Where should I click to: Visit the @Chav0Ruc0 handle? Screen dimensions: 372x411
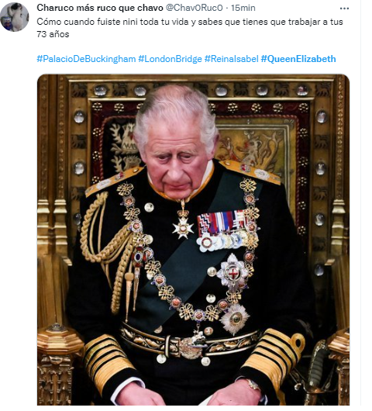coord(194,8)
